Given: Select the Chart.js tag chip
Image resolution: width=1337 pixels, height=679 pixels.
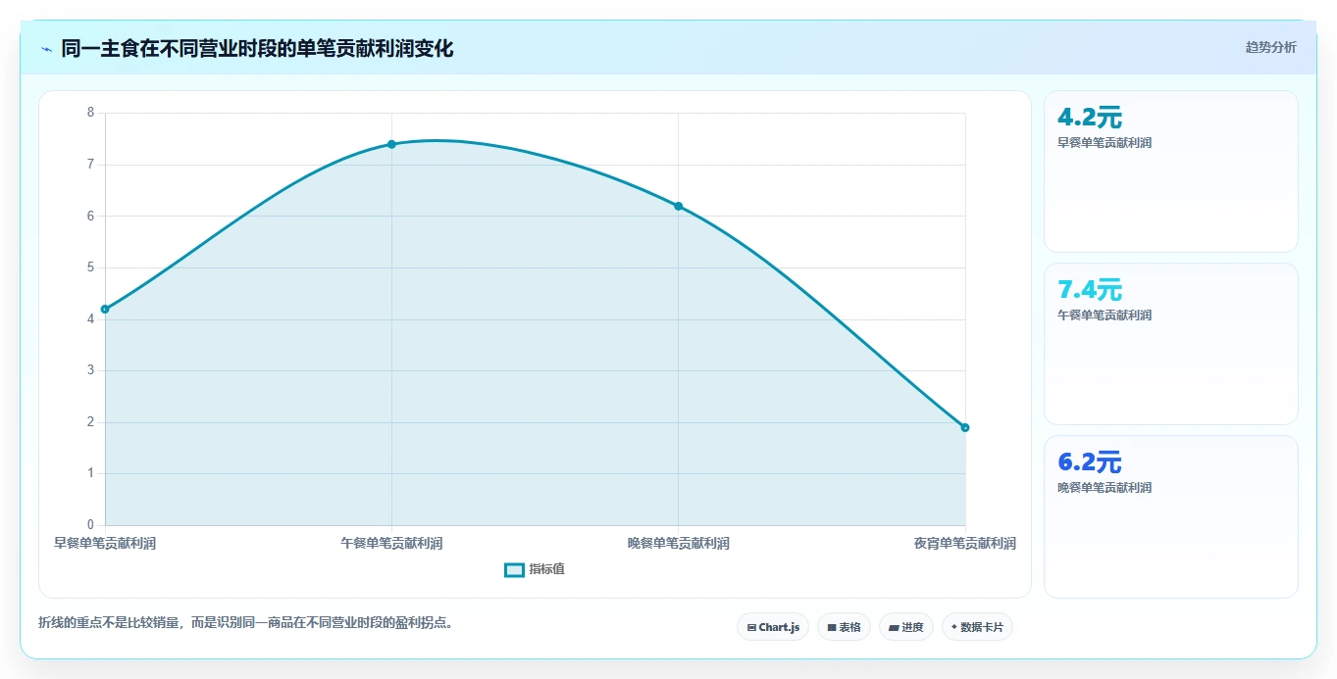Looking at the screenshot, I should tap(773, 627).
